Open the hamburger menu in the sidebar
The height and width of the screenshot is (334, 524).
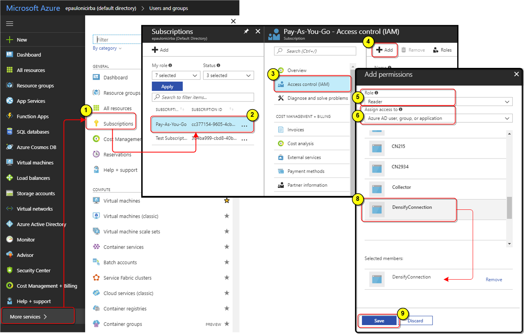pos(10,24)
